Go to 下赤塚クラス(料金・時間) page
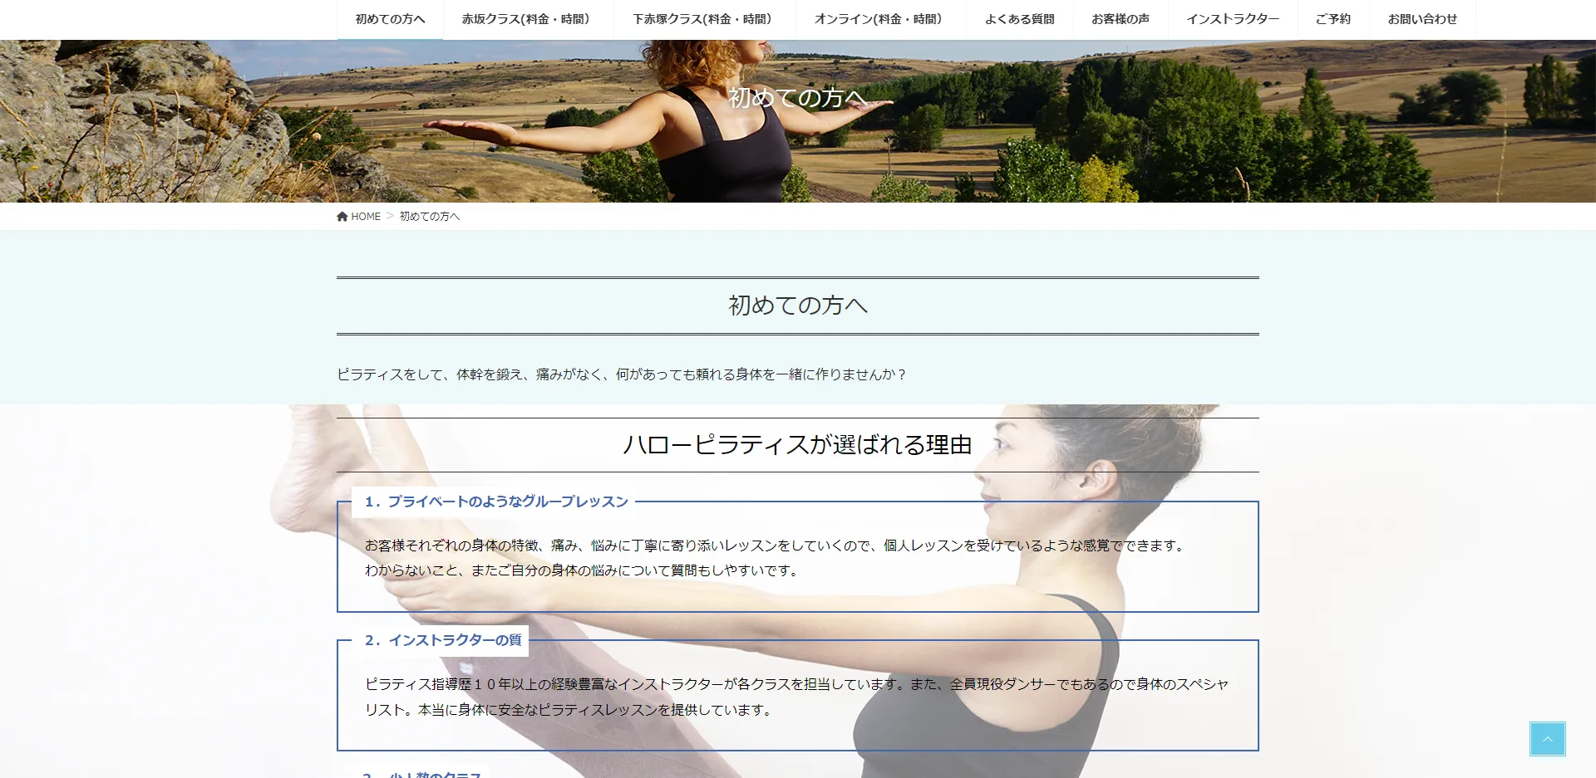Screen dimensions: 1596x778 pyautogui.click(x=704, y=19)
